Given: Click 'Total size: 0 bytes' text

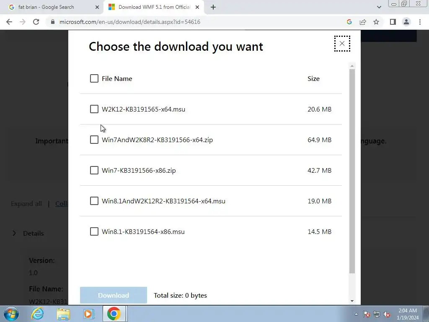Looking at the screenshot, I should [x=180, y=296].
